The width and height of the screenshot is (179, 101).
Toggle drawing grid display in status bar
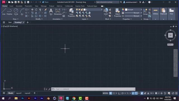point(110,93)
